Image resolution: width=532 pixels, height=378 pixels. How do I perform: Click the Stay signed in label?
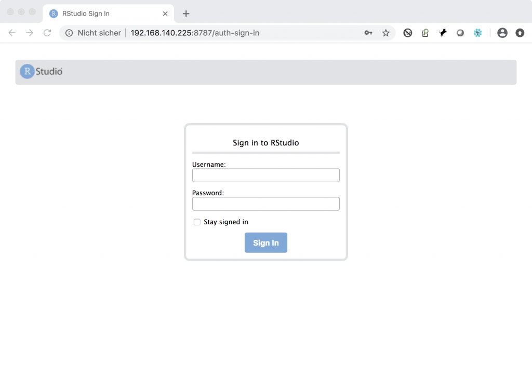tap(226, 222)
